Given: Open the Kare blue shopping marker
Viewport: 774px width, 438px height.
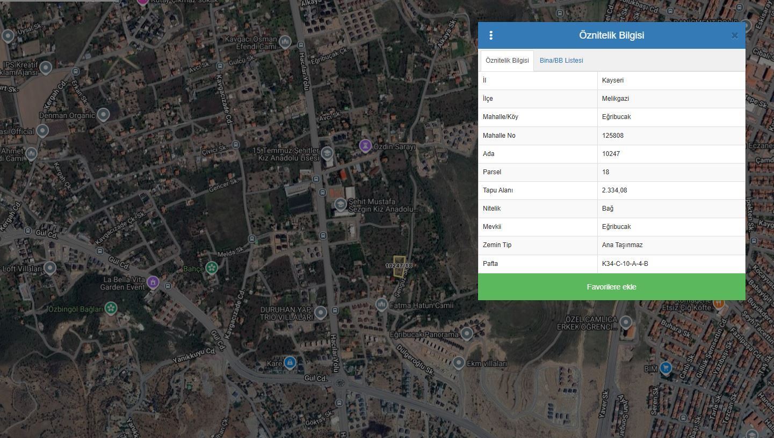Looking at the screenshot, I should 290,363.
